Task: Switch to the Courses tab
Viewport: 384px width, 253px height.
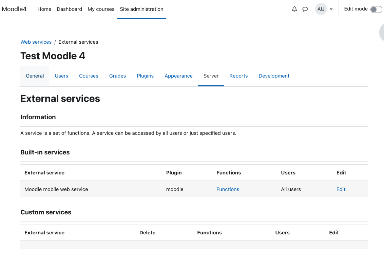Action: [89, 76]
